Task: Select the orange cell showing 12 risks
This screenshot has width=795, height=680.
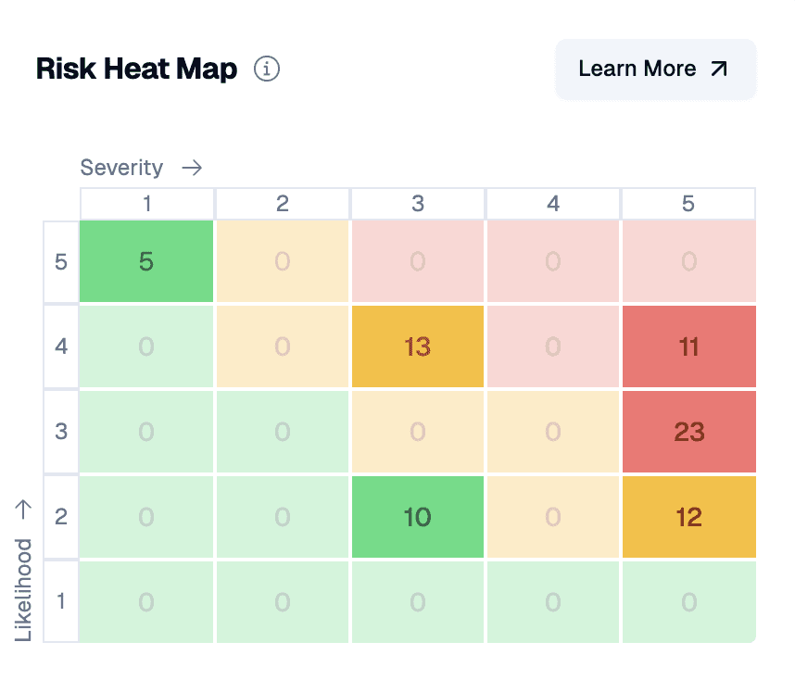Action: pos(689,517)
